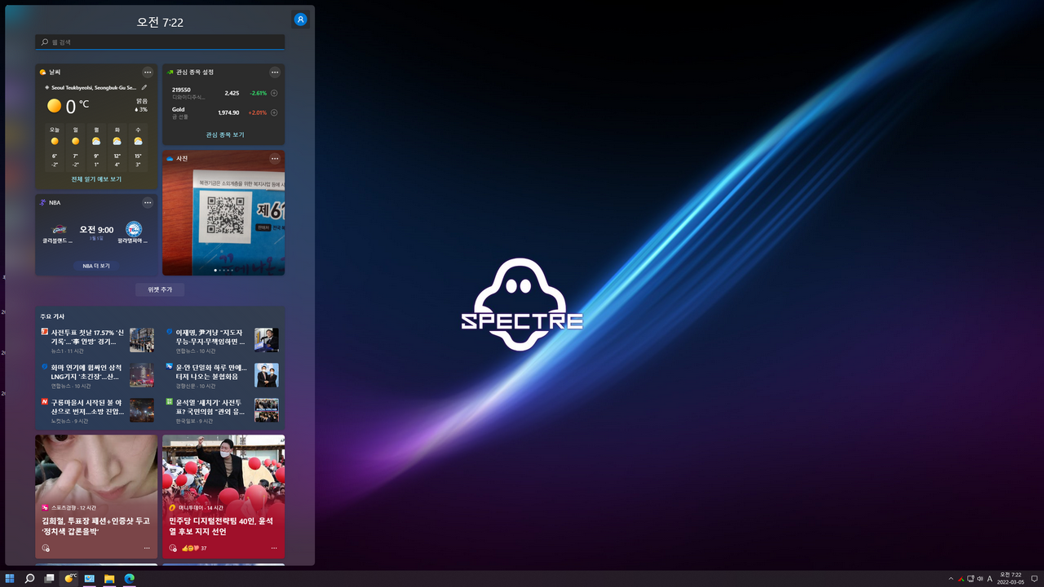Viewport: 1044px width, 587px height.
Task: Click the '오전 9:00' game time
Action: click(96, 230)
